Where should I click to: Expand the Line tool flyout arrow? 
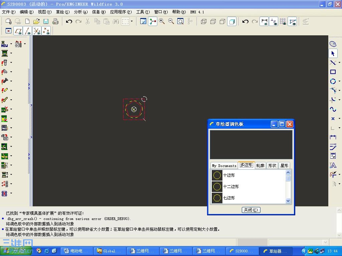[339, 63]
